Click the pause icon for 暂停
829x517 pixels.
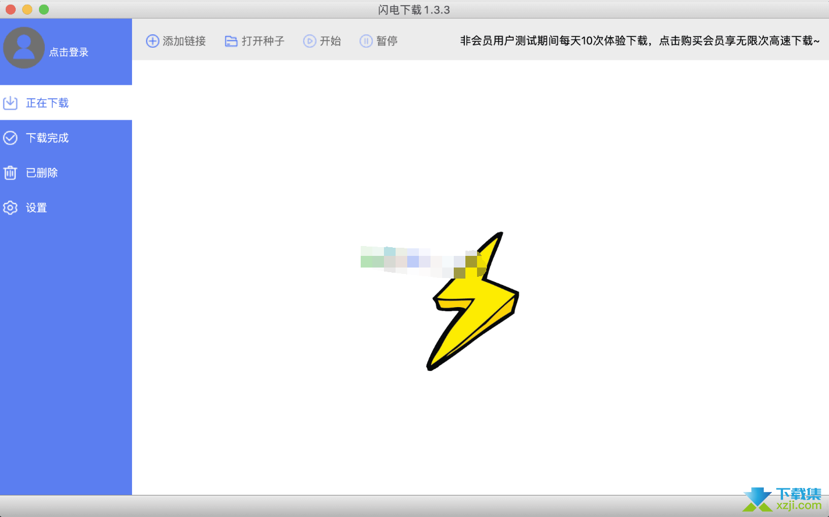366,41
